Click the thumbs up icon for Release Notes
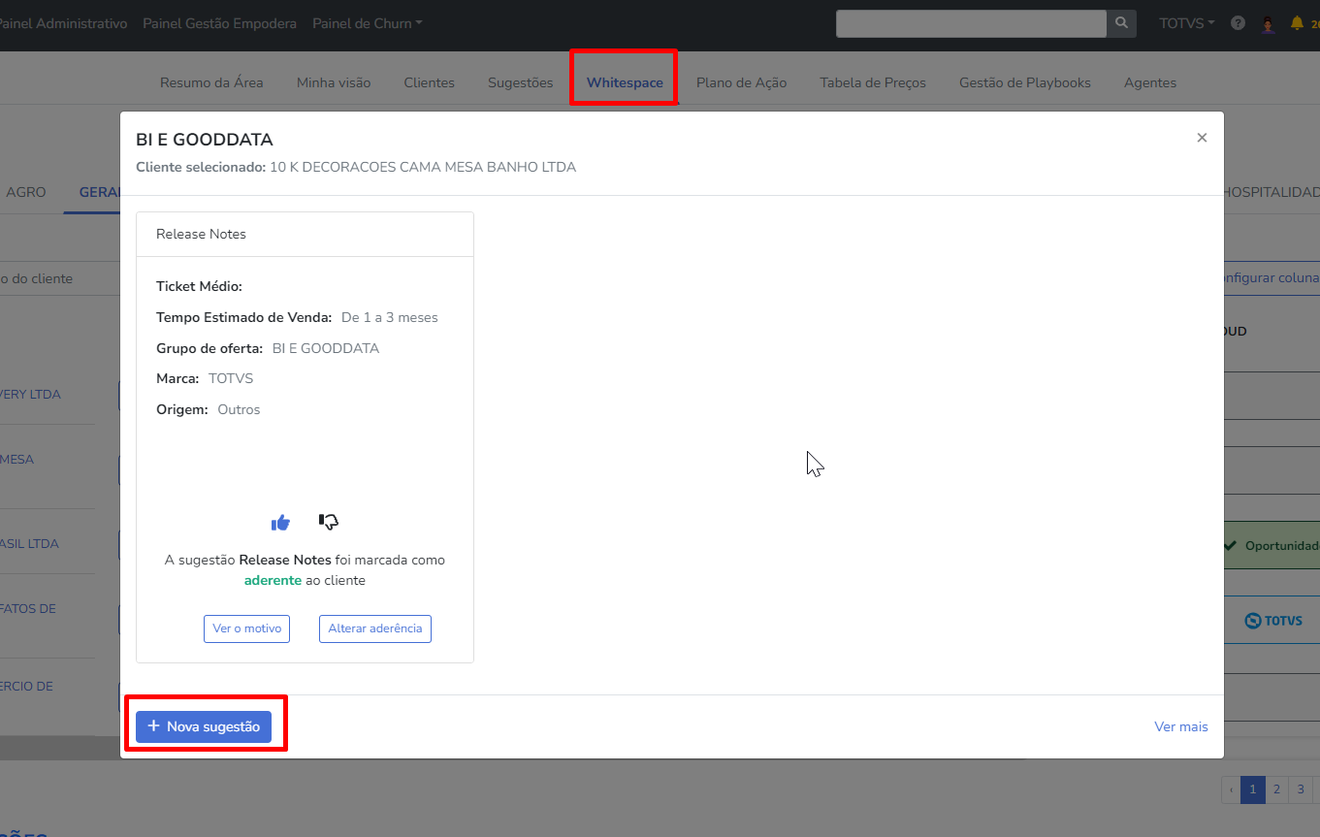 280,523
